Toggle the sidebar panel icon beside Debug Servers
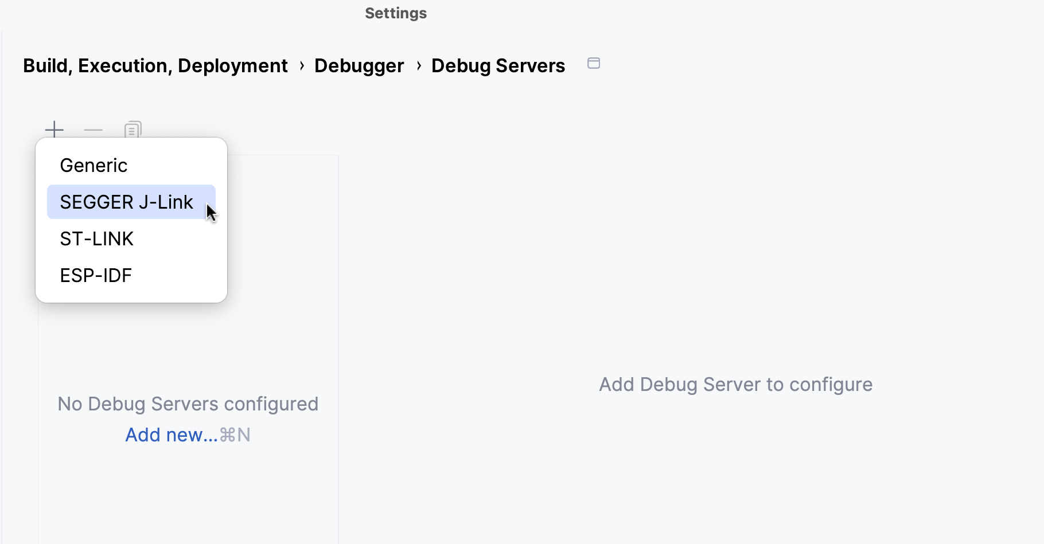This screenshot has width=1044, height=544. coord(594,64)
